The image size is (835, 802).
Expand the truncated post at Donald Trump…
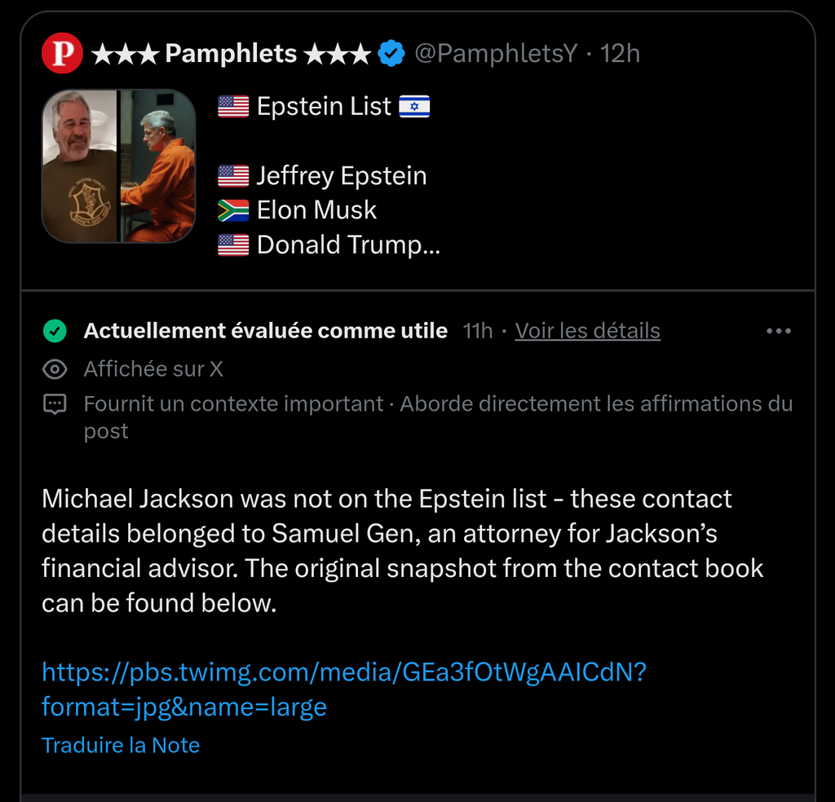(348, 245)
